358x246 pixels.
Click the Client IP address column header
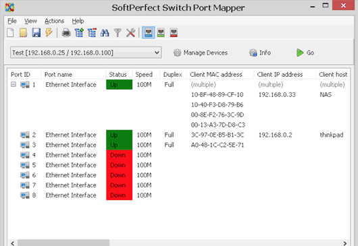[x=285, y=75]
